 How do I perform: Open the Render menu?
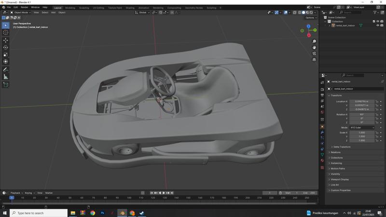(24, 7)
